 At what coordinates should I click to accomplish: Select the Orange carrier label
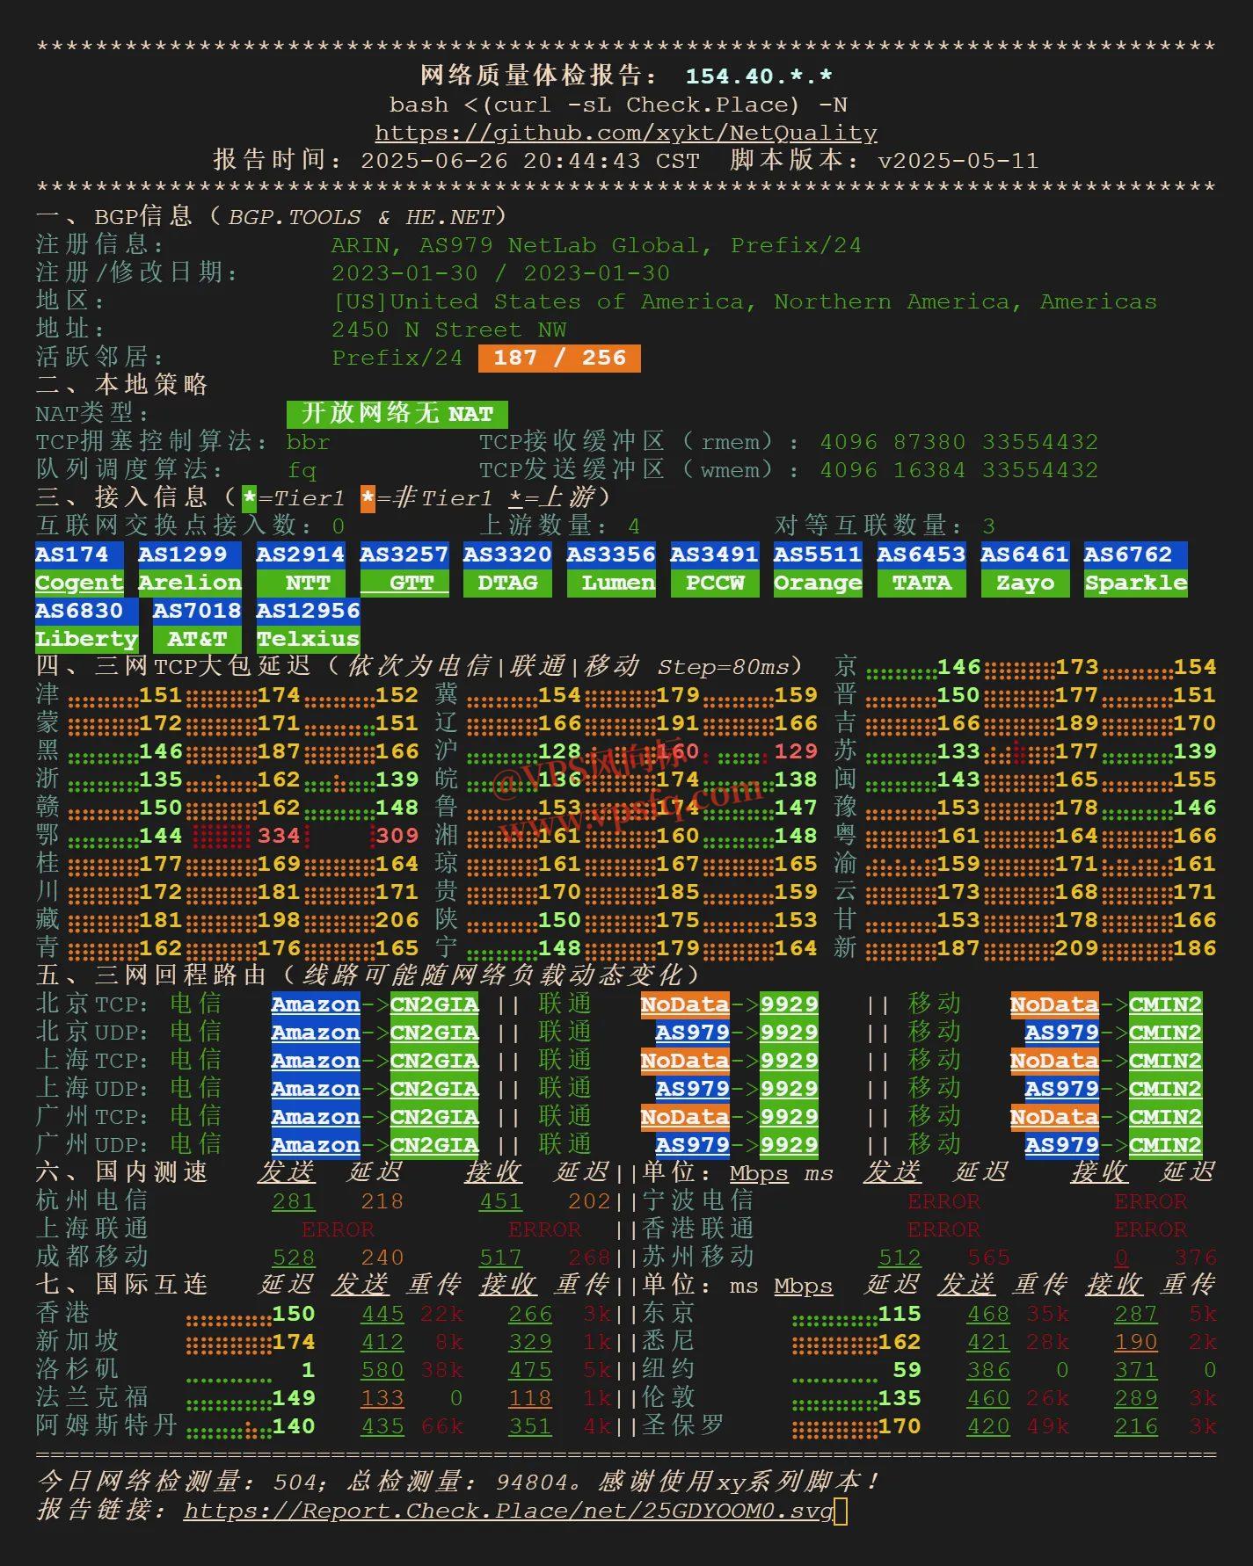tap(818, 583)
